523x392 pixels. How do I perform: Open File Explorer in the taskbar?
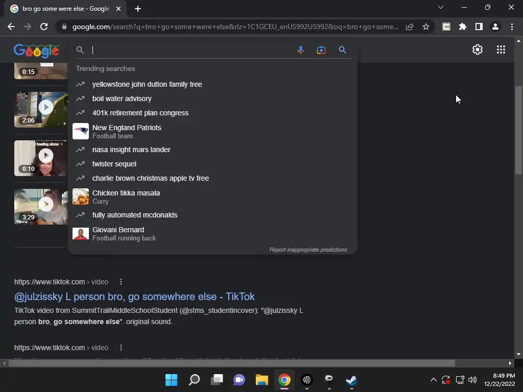(x=262, y=380)
